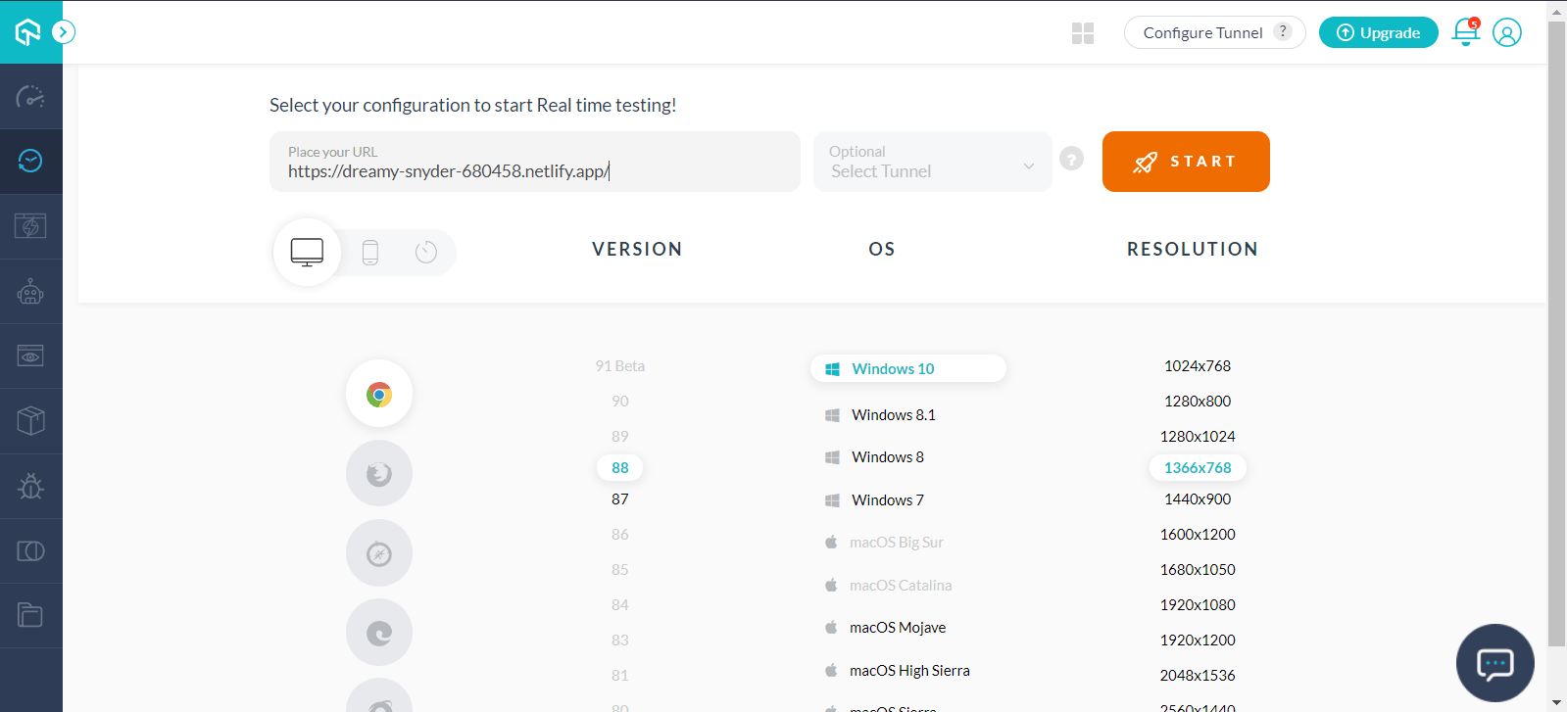The image size is (1567, 712).
Task: Select the Chrome browser icon
Action: coord(379,394)
